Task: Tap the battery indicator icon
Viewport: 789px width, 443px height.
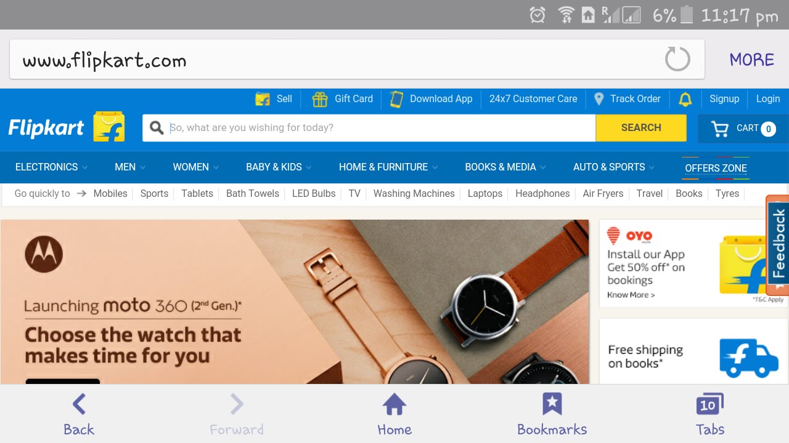Action: click(x=686, y=14)
